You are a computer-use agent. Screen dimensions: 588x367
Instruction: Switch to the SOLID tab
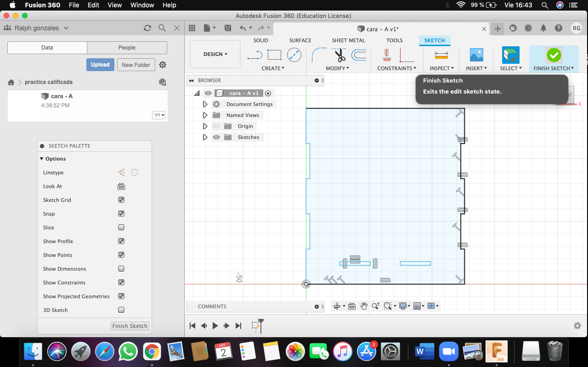coord(260,40)
